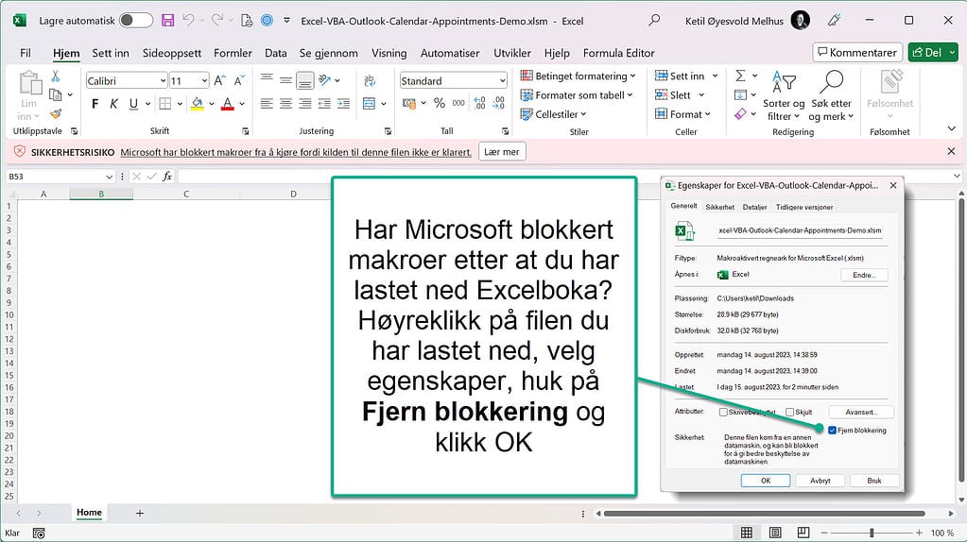Click the Copy icon under scissors
Image resolution: width=967 pixels, height=542 pixels.
tap(56, 94)
